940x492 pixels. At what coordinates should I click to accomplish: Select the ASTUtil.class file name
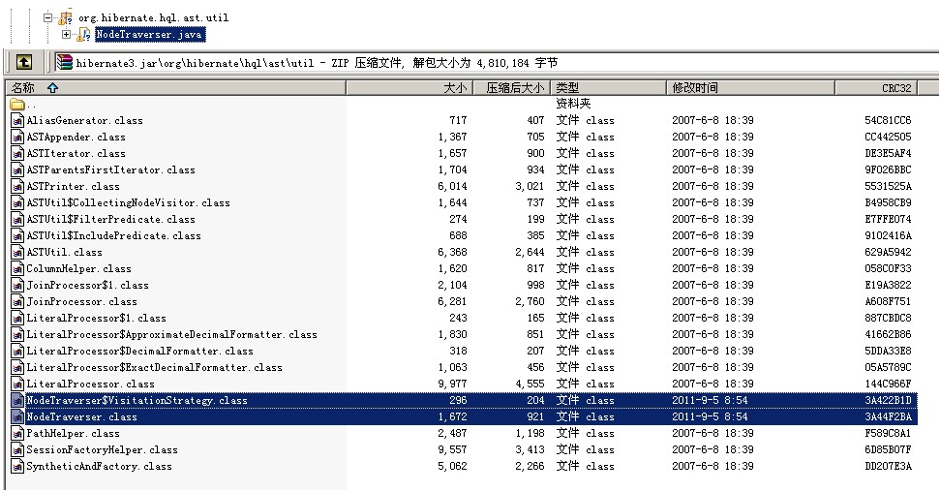[x=64, y=253]
